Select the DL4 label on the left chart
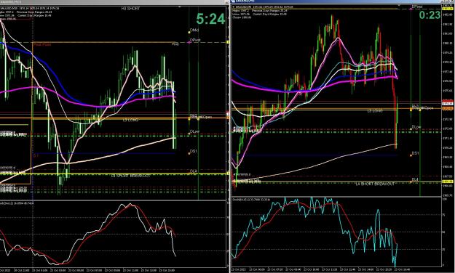The width and height of the screenshot is (455, 273). [x=194, y=171]
